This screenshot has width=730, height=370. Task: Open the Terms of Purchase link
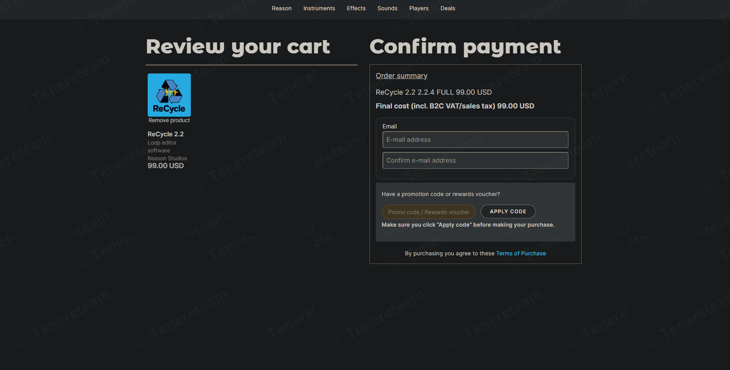(x=521, y=253)
